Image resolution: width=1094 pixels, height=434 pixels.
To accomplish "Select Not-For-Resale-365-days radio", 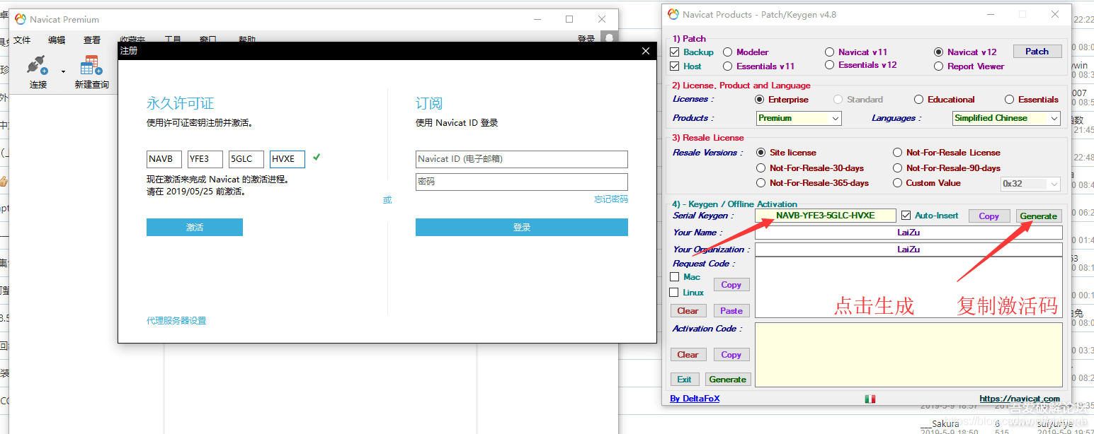I will pos(761,183).
